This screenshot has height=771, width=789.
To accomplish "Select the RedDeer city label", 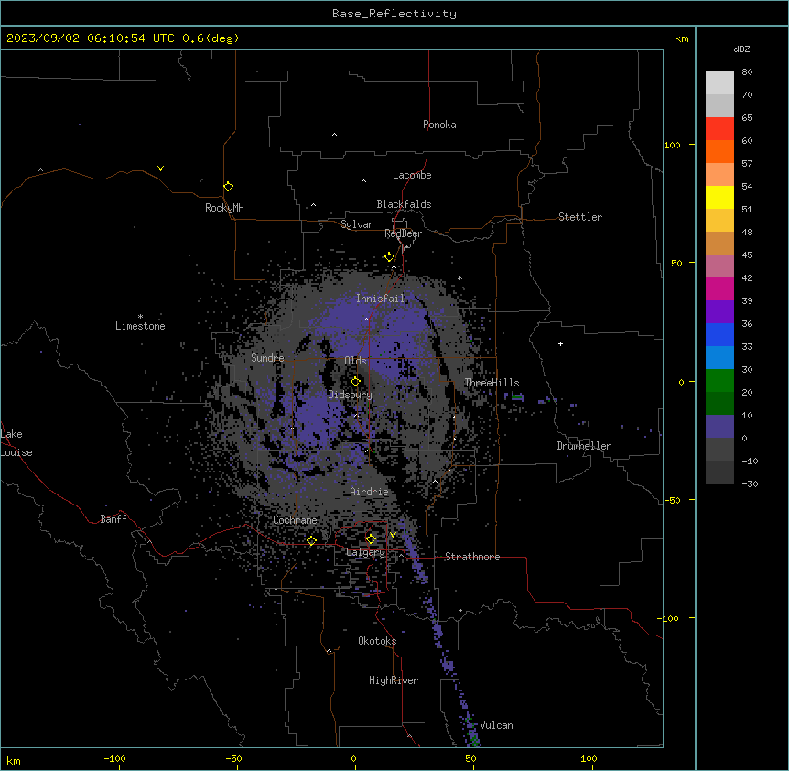I will [x=403, y=233].
